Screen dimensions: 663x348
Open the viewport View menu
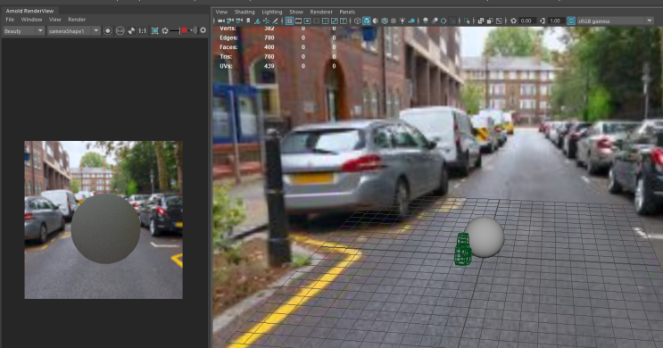coord(221,12)
